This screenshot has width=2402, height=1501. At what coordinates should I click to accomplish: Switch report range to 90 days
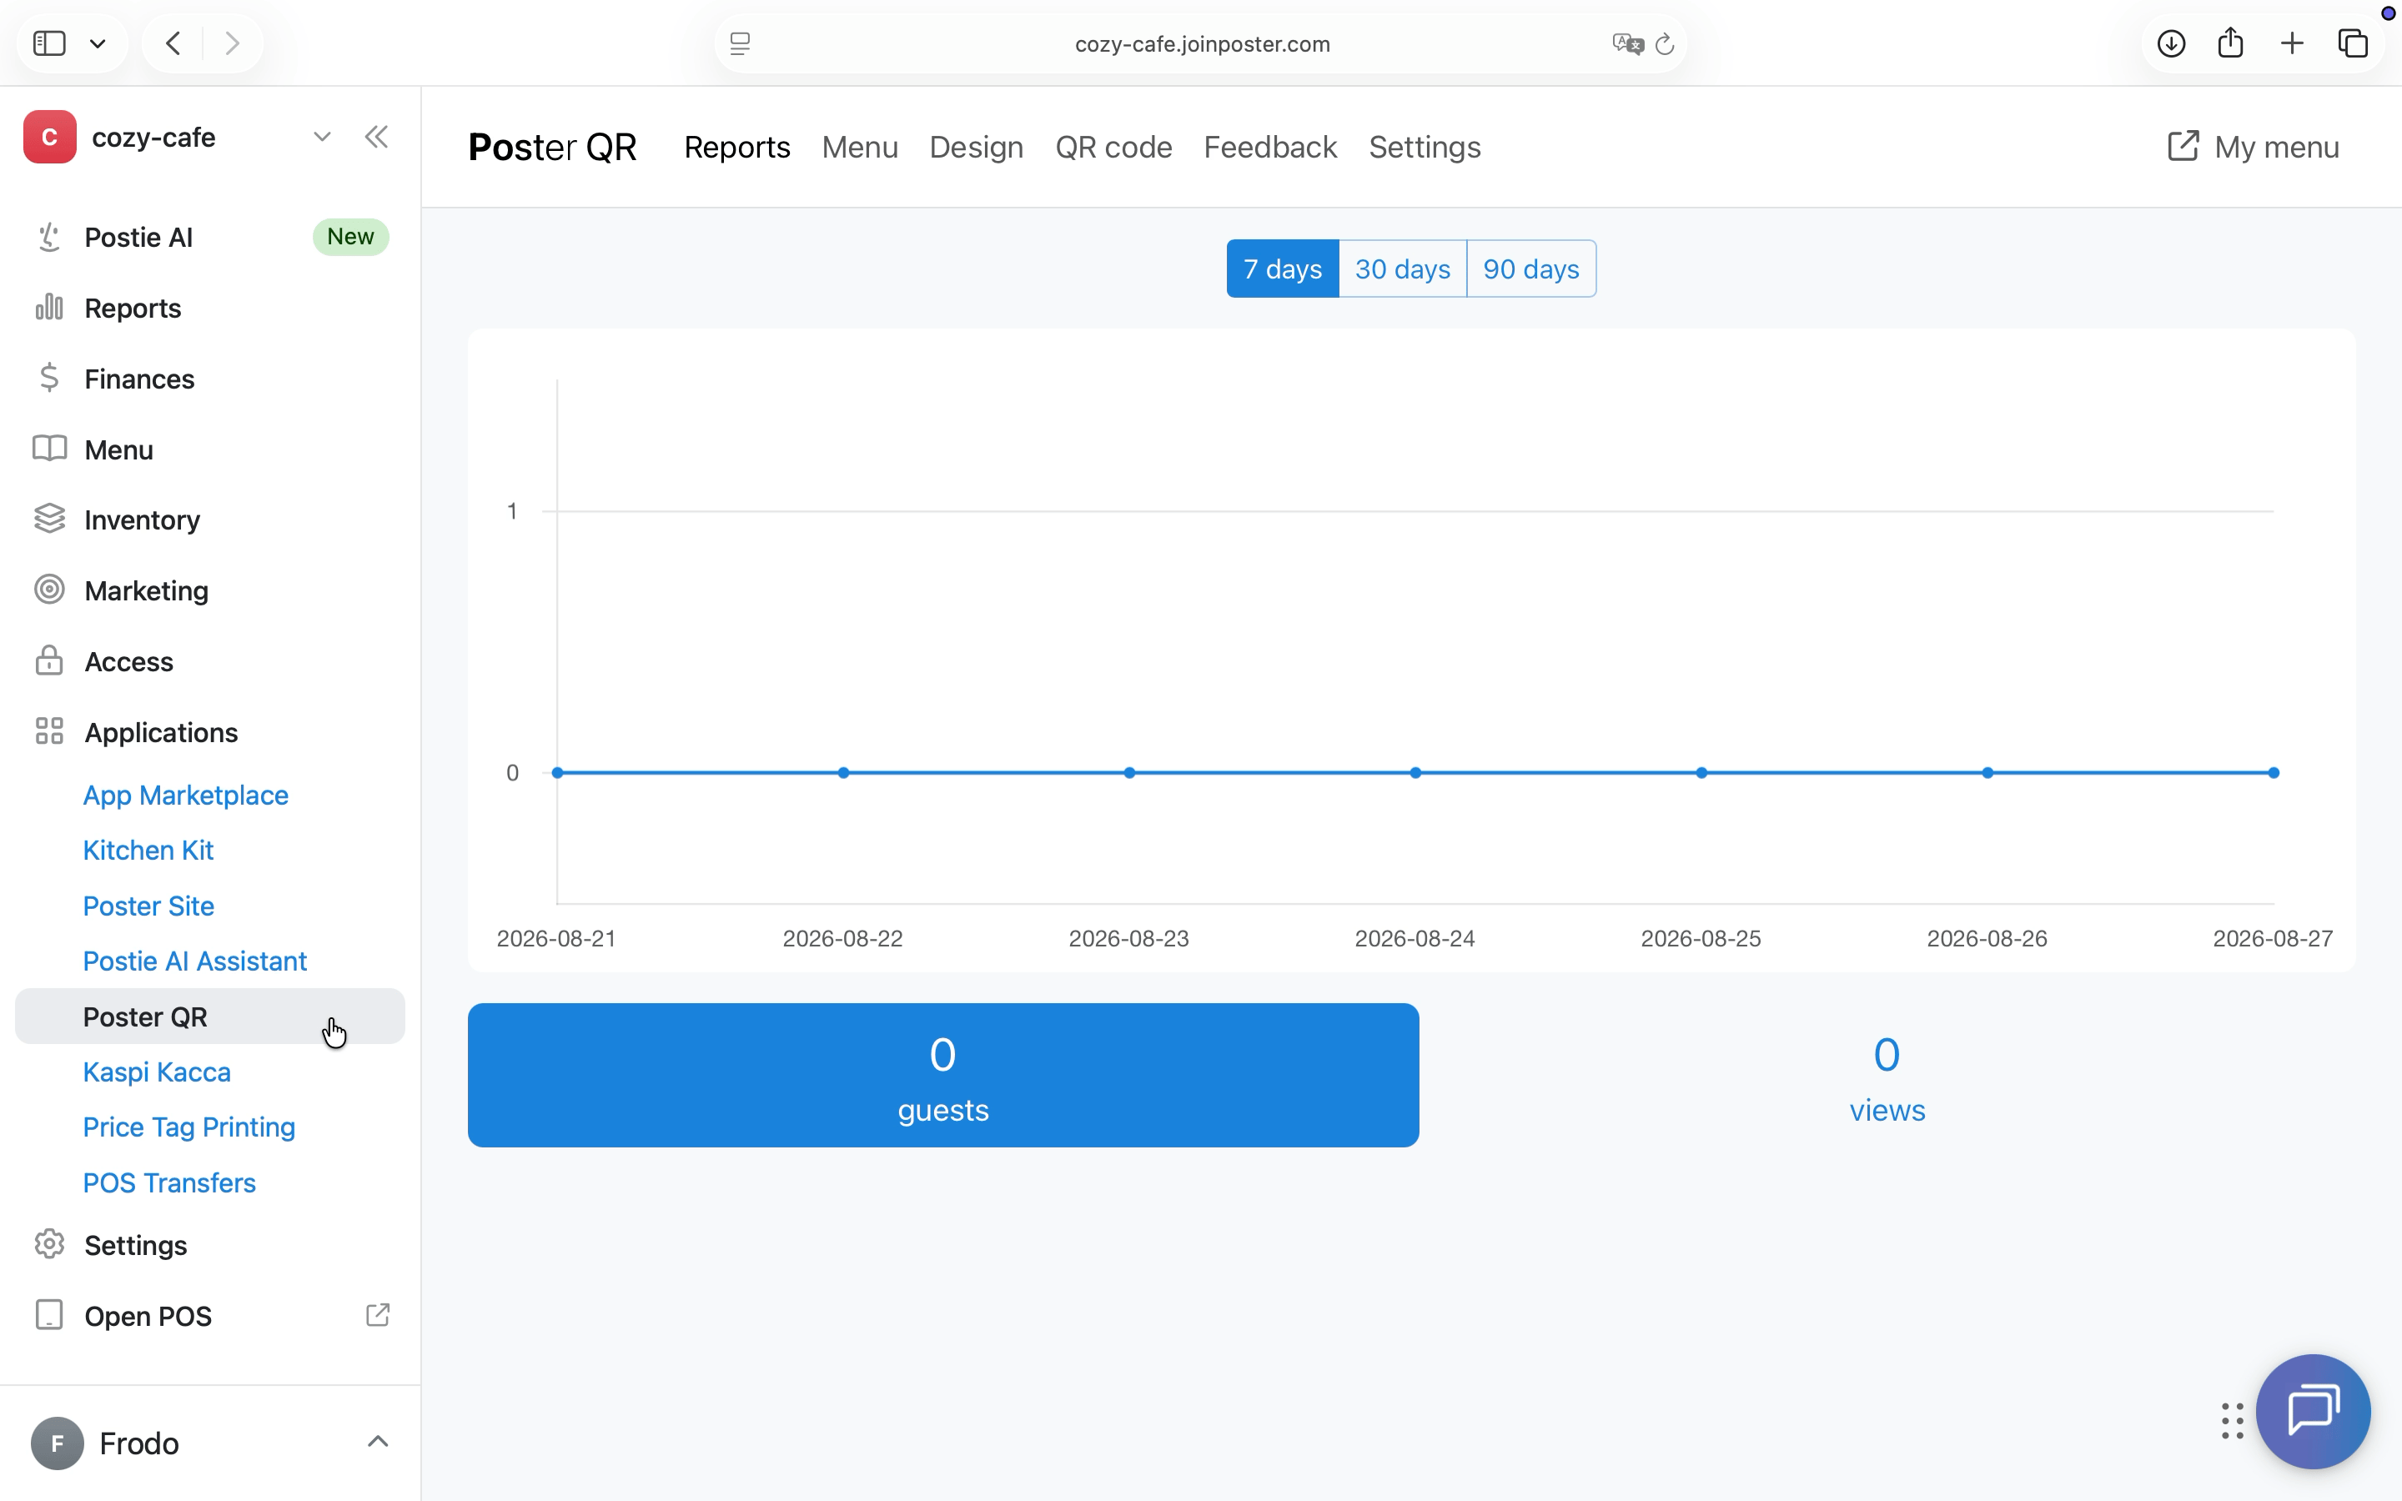[x=1531, y=269]
